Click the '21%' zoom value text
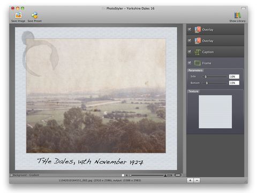This screenshot has height=193, width=257. pyautogui.click(x=170, y=175)
